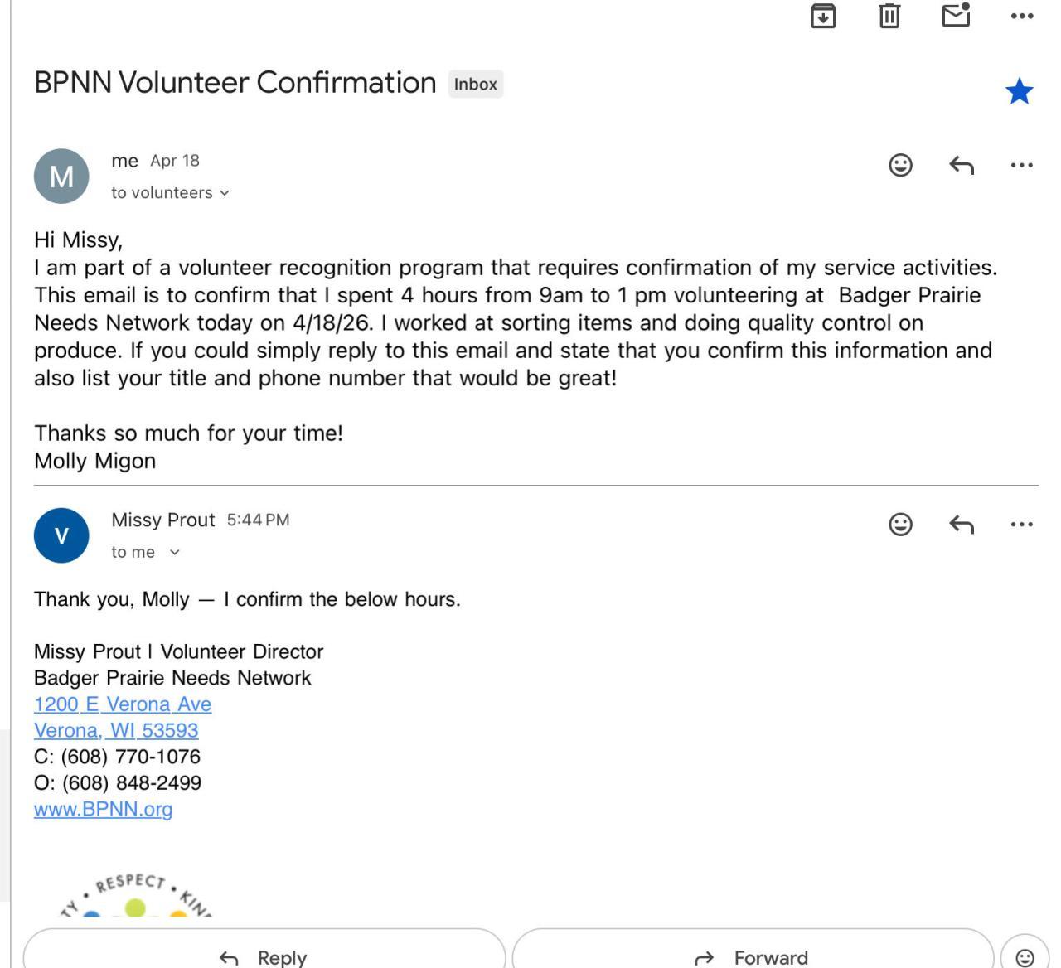Unstar the BPNN Volunteer Confirmation email

1020,91
